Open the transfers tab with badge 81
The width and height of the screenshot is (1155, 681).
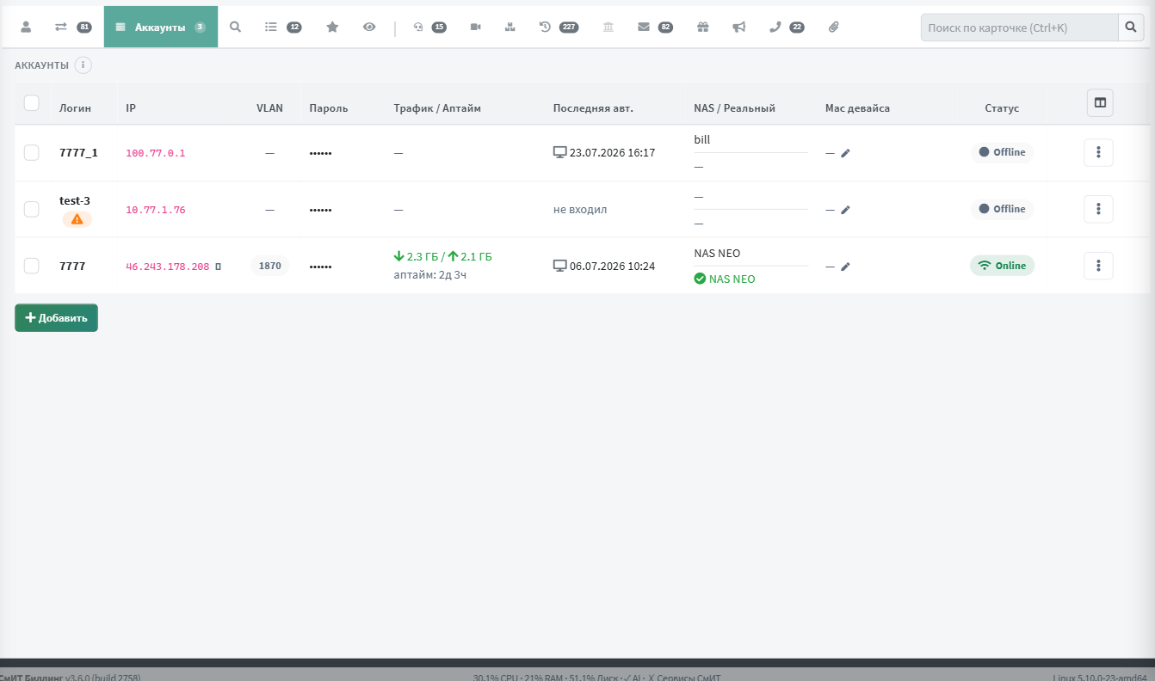click(x=72, y=28)
